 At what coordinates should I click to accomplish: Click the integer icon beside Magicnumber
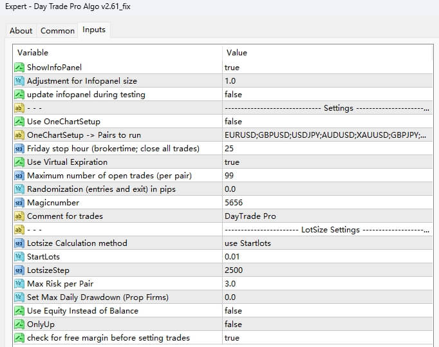tap(19, 203)
